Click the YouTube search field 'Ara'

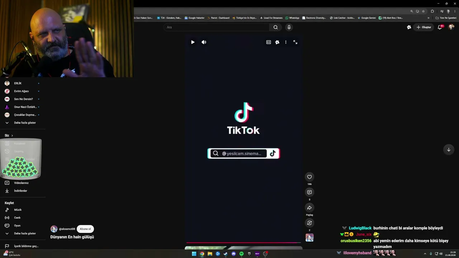click(216, 27)
